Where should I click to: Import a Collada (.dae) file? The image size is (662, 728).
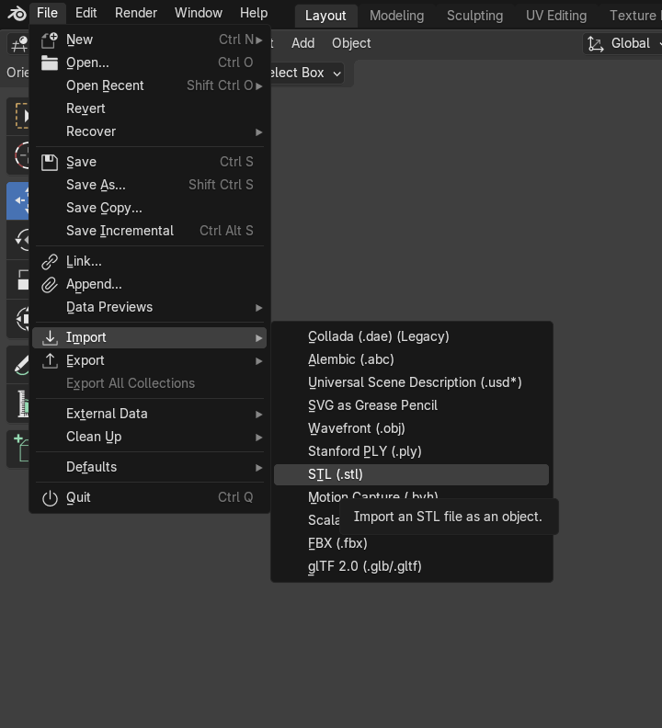click(x=411, y=336)
